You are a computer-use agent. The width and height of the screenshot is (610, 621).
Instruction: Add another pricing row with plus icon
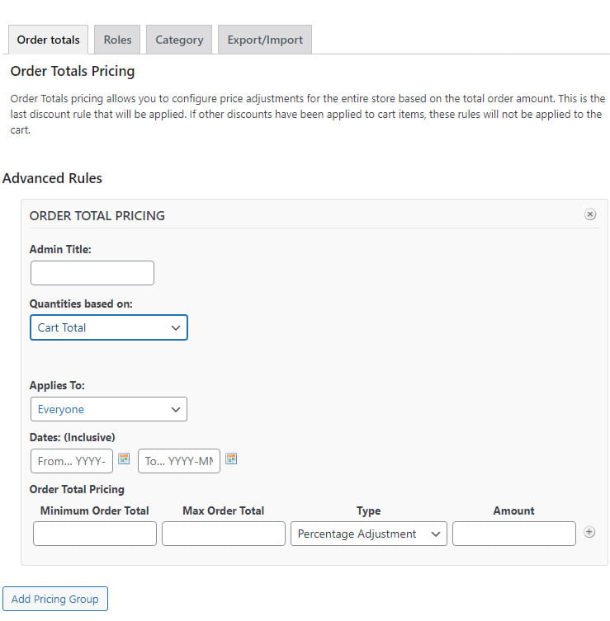pos(589,532)
